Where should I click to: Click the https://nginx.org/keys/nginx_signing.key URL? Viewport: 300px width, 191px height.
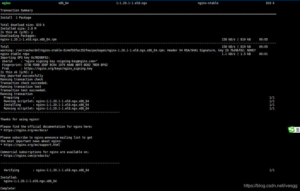coord(58,68)
